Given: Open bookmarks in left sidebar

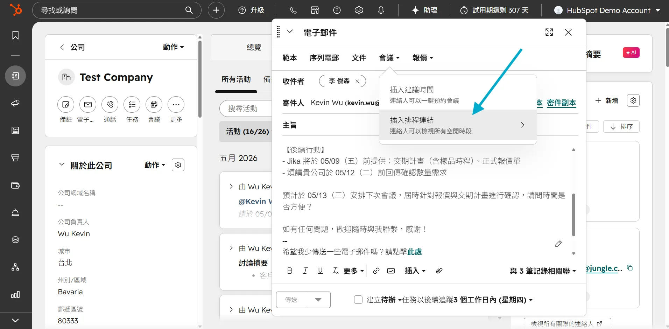Looking at the screenshot, I should 15,35.
